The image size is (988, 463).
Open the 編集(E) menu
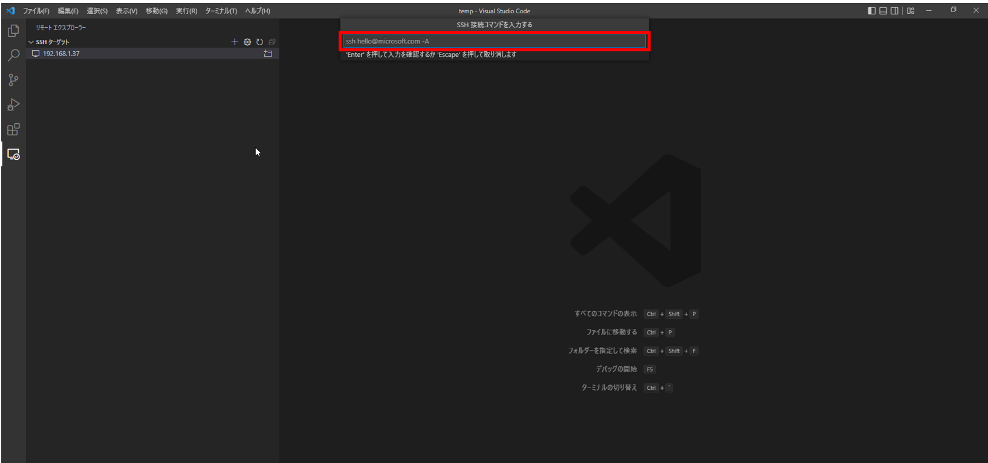(x=68, y=11)
